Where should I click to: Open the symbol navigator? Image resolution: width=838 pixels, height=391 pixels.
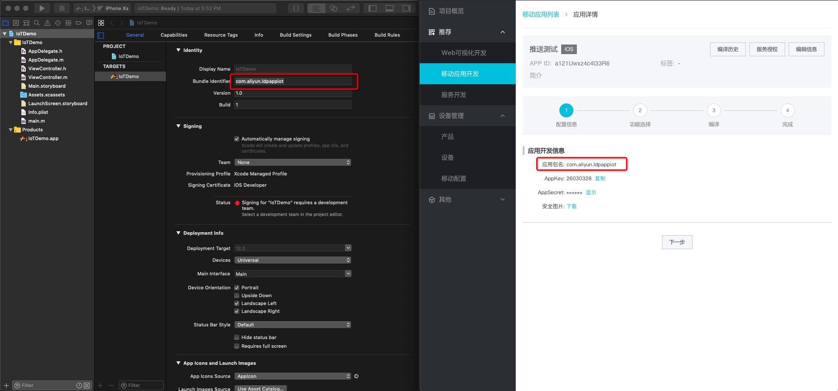tap(27, 23)
